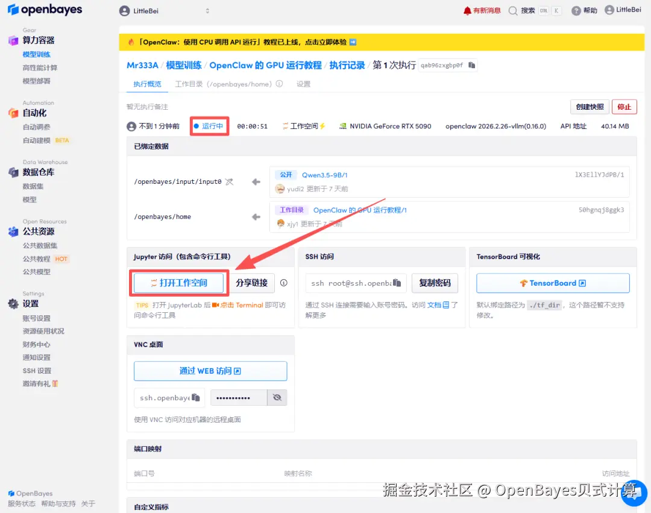The image size is (651, 513).
Task: Open 模型 under 数据仓库 in sidebar
Action: pos(30,200)
